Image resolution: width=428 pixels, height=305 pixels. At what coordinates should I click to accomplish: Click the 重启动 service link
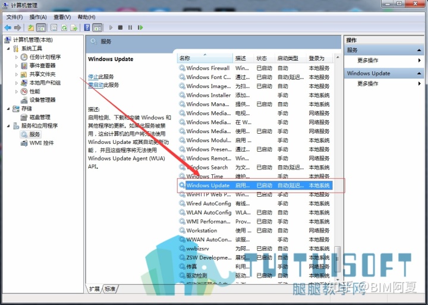tap(96, 85)
